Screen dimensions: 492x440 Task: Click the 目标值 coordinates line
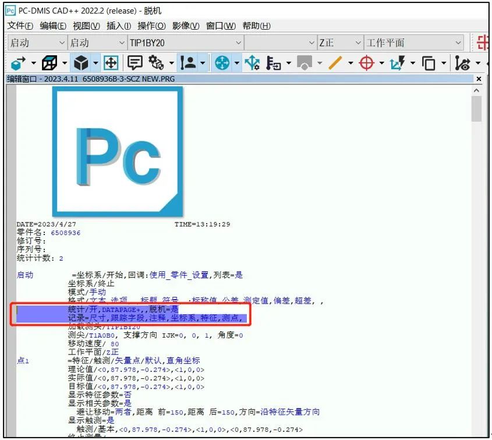click(x=136, y=386)
